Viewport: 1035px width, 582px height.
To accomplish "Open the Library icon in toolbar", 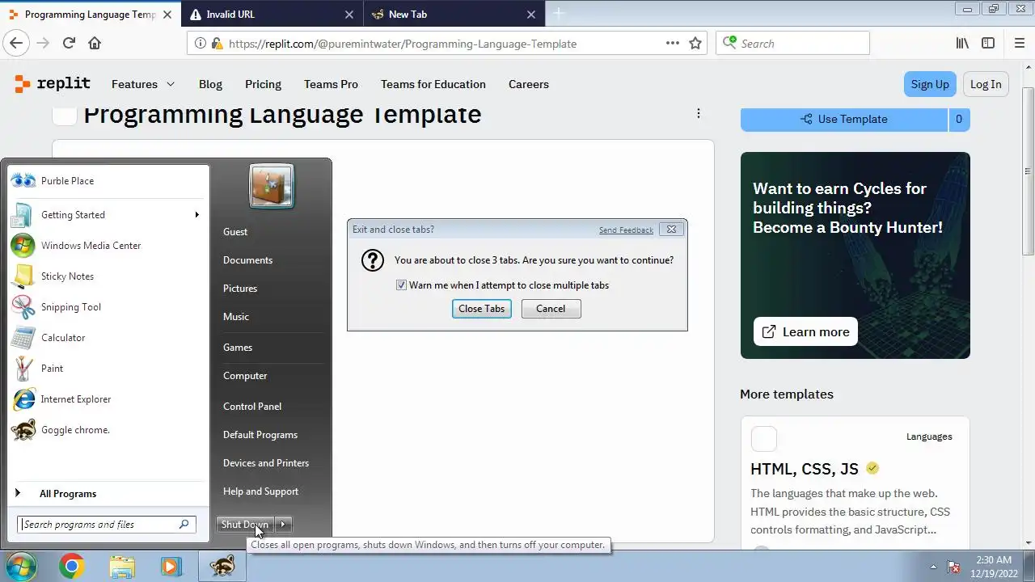I will (962, 44).
